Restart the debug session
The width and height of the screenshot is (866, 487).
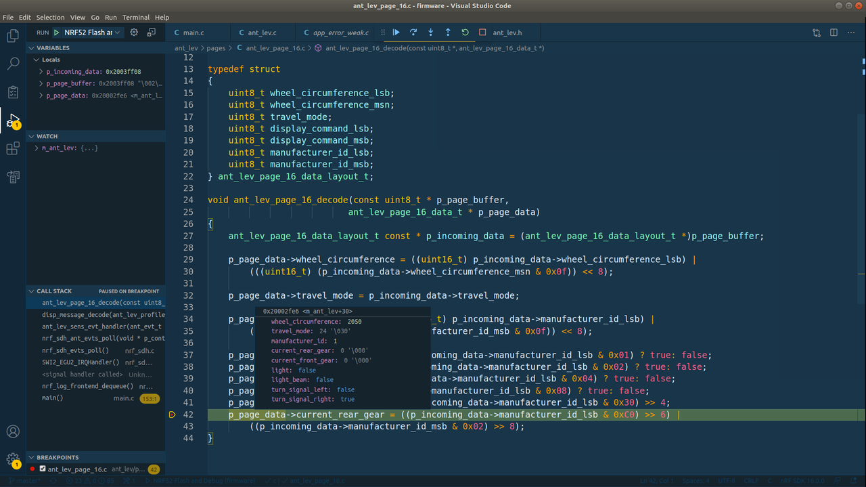pyautogui.click(x=465, y=33)
